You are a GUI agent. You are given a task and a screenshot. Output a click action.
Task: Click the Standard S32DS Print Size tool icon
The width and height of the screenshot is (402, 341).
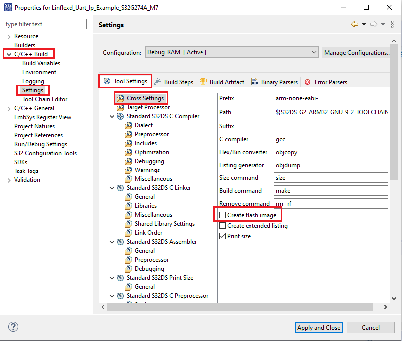(120, 278)
